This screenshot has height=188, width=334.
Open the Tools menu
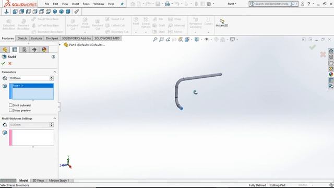click(86, 4)
